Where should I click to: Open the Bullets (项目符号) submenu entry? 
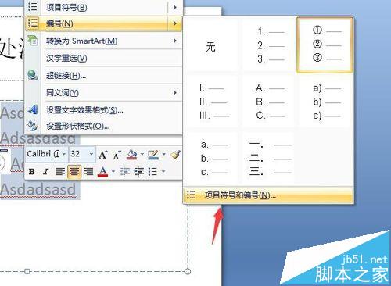103,7
